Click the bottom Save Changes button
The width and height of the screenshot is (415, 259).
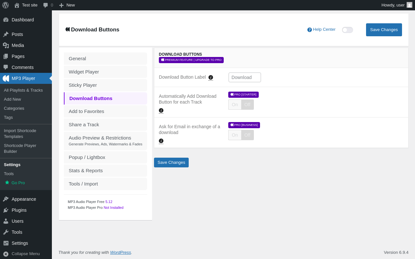(171, 163)
